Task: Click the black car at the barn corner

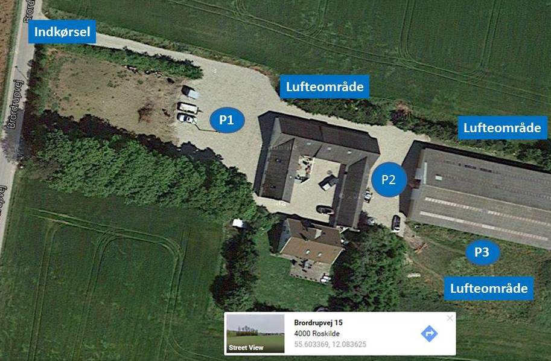Action: click(x=396, y=223)
